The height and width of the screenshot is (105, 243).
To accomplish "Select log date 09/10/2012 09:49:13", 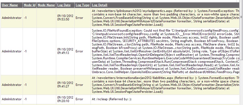I will pyautogui.click(x=65, y=51).
